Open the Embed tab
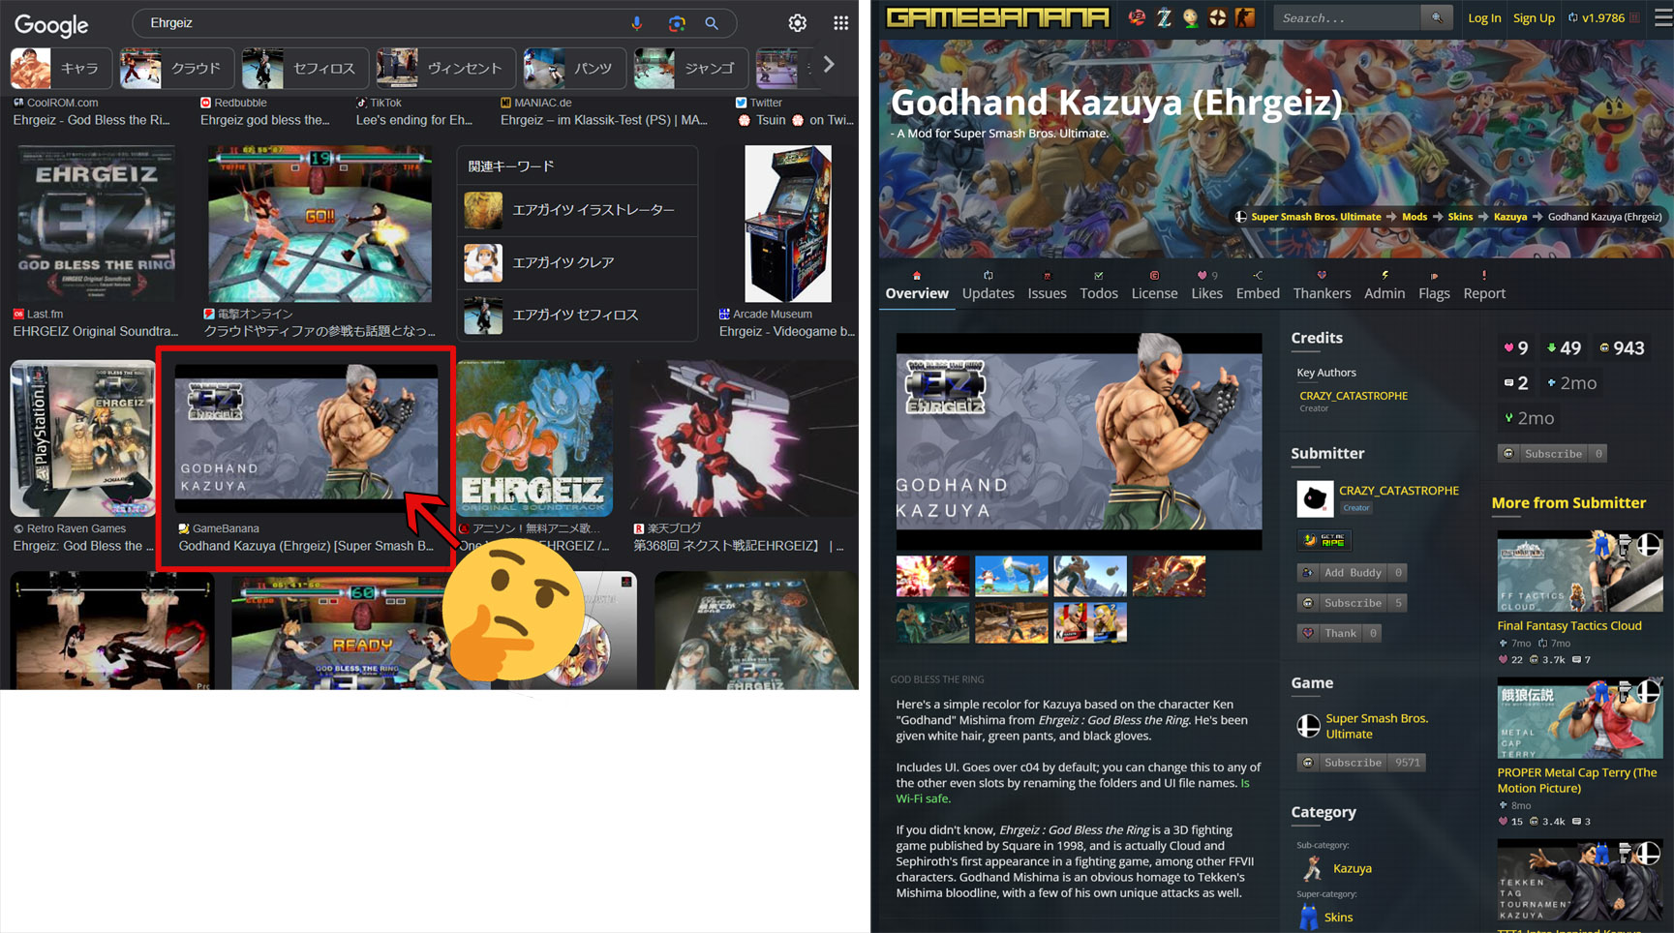Image resolution: width=1674 pixels, height=933 pixels. (x=1258, y=286)
